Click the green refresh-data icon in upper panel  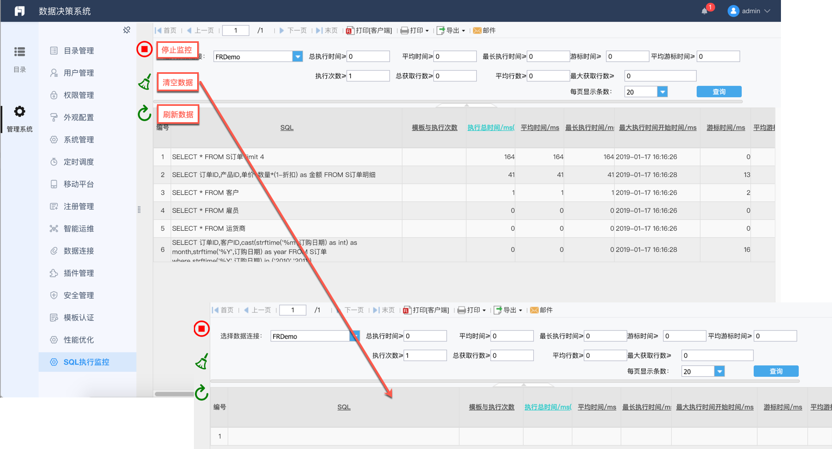pyautogui.click(x=144, y=113)
